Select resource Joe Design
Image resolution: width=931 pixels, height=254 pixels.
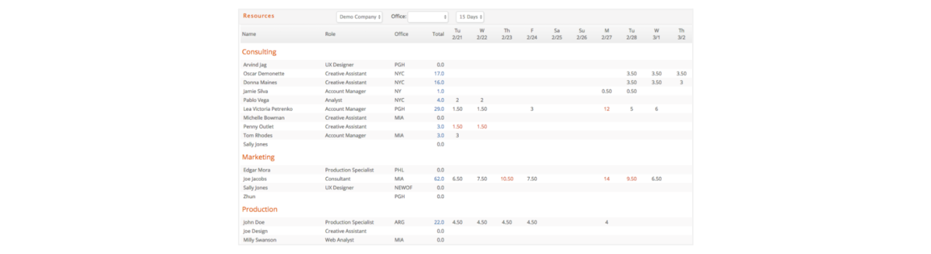[256, 232]
